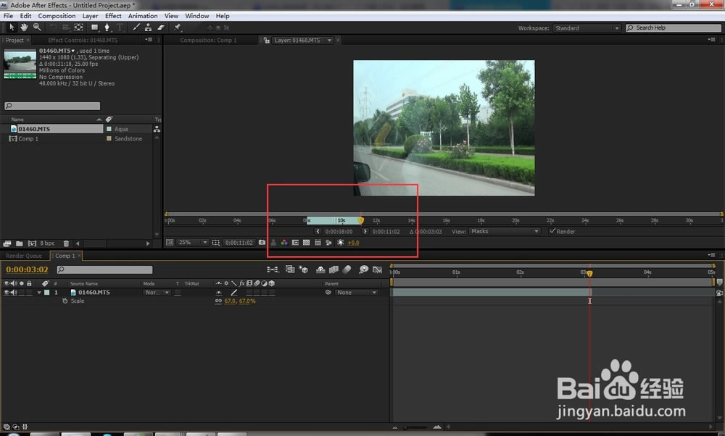Image resolution: width=725 pixels, height=436 pixels.
Task: Toggle the transparency grid in Layer panel
Action: 307,242
